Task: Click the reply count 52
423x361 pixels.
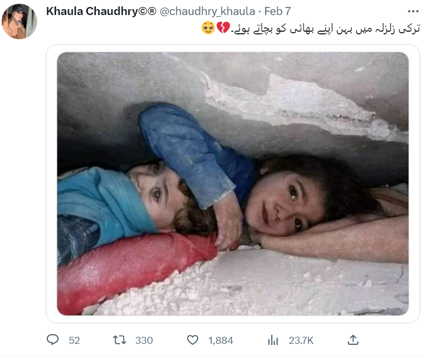Action: (x=74, y=340)
